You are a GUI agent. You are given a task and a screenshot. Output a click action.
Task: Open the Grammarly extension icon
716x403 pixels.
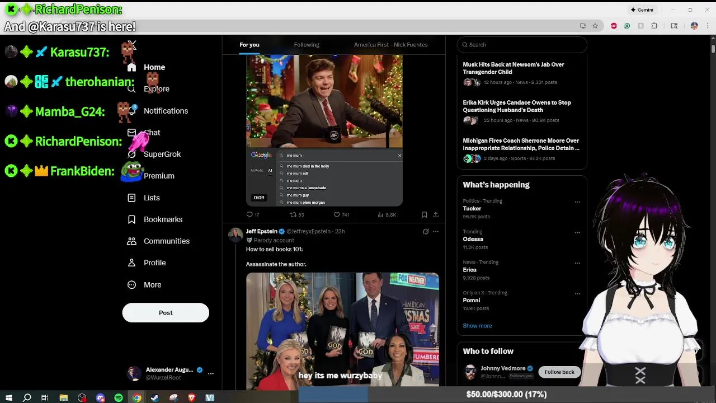[x=627, y=26]
